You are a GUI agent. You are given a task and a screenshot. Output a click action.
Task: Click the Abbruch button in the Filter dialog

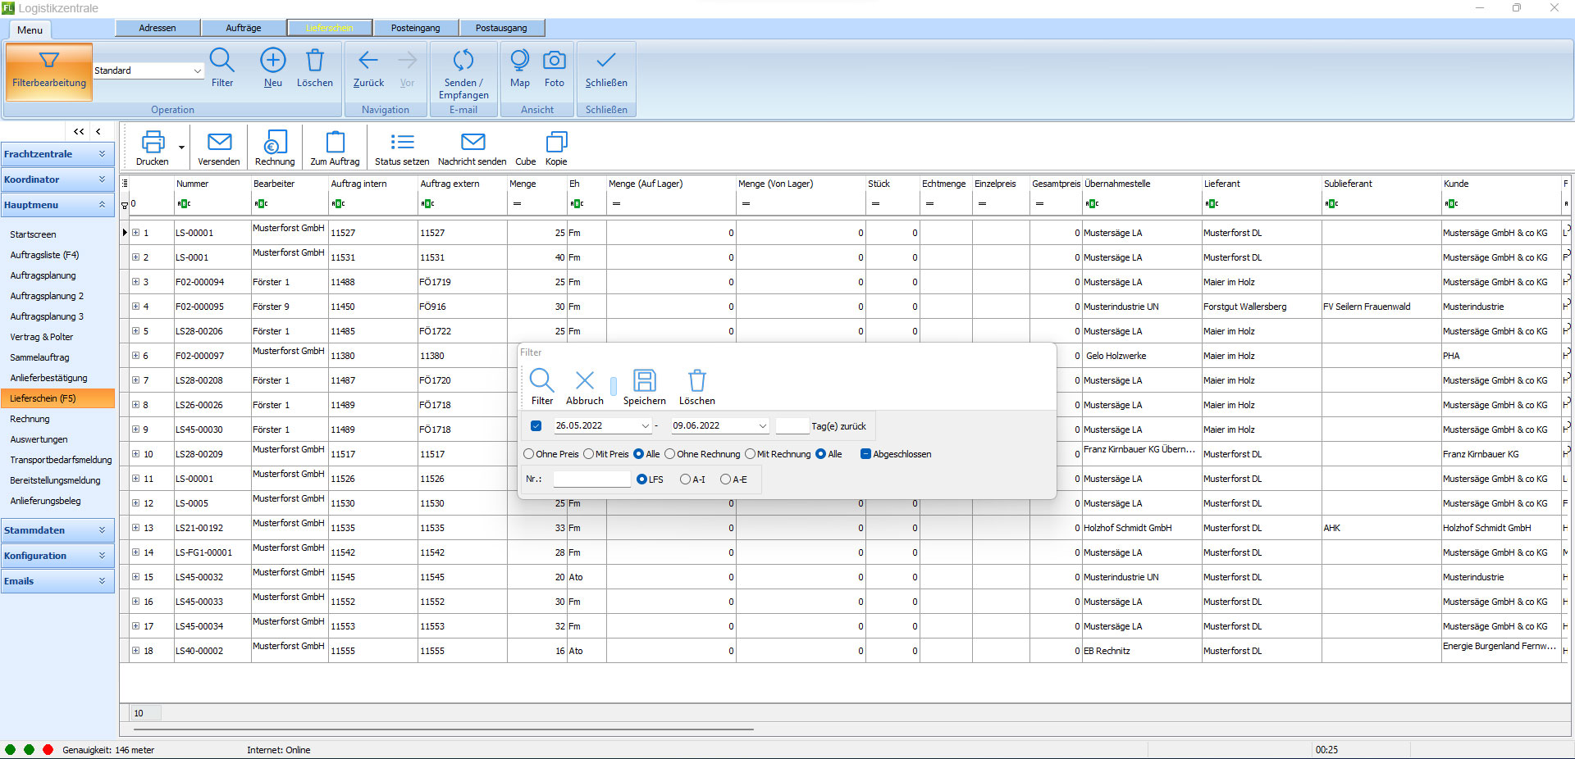tap(585, 385)
